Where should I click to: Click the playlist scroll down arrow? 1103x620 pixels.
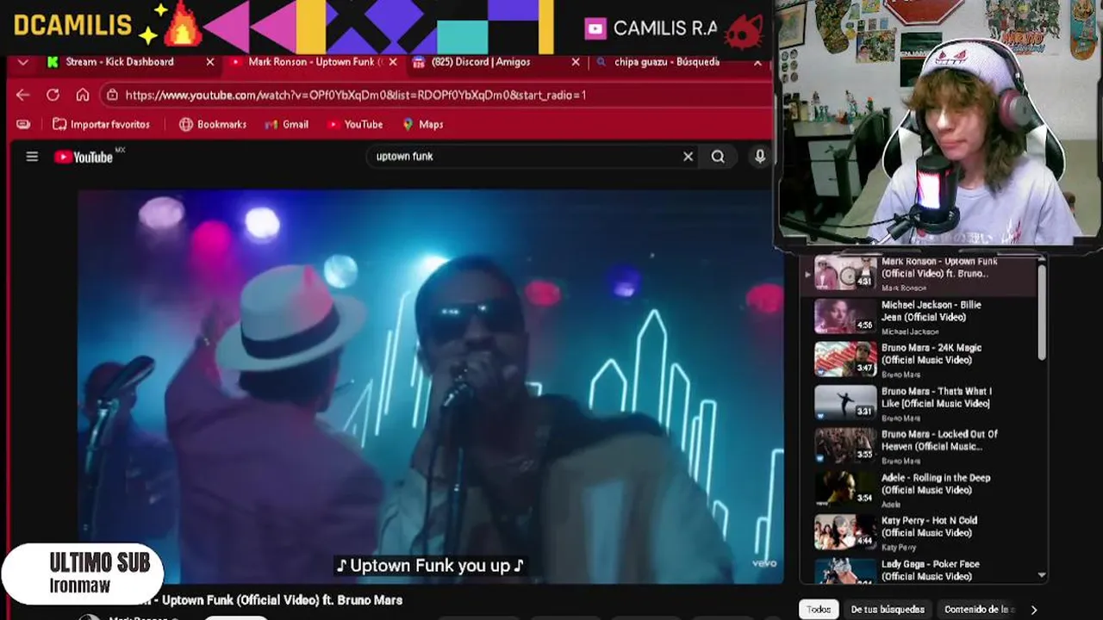[x=1042, y=574]
